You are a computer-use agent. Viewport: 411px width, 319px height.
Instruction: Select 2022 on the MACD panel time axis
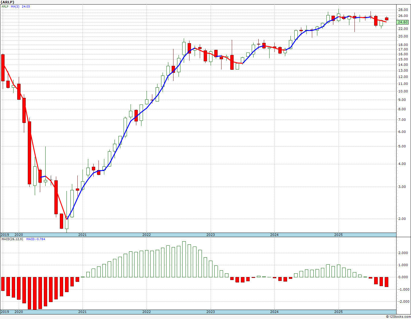(147, 312)
